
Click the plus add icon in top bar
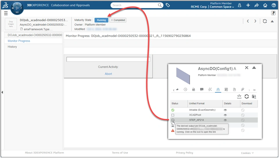(x=248, y=5)
